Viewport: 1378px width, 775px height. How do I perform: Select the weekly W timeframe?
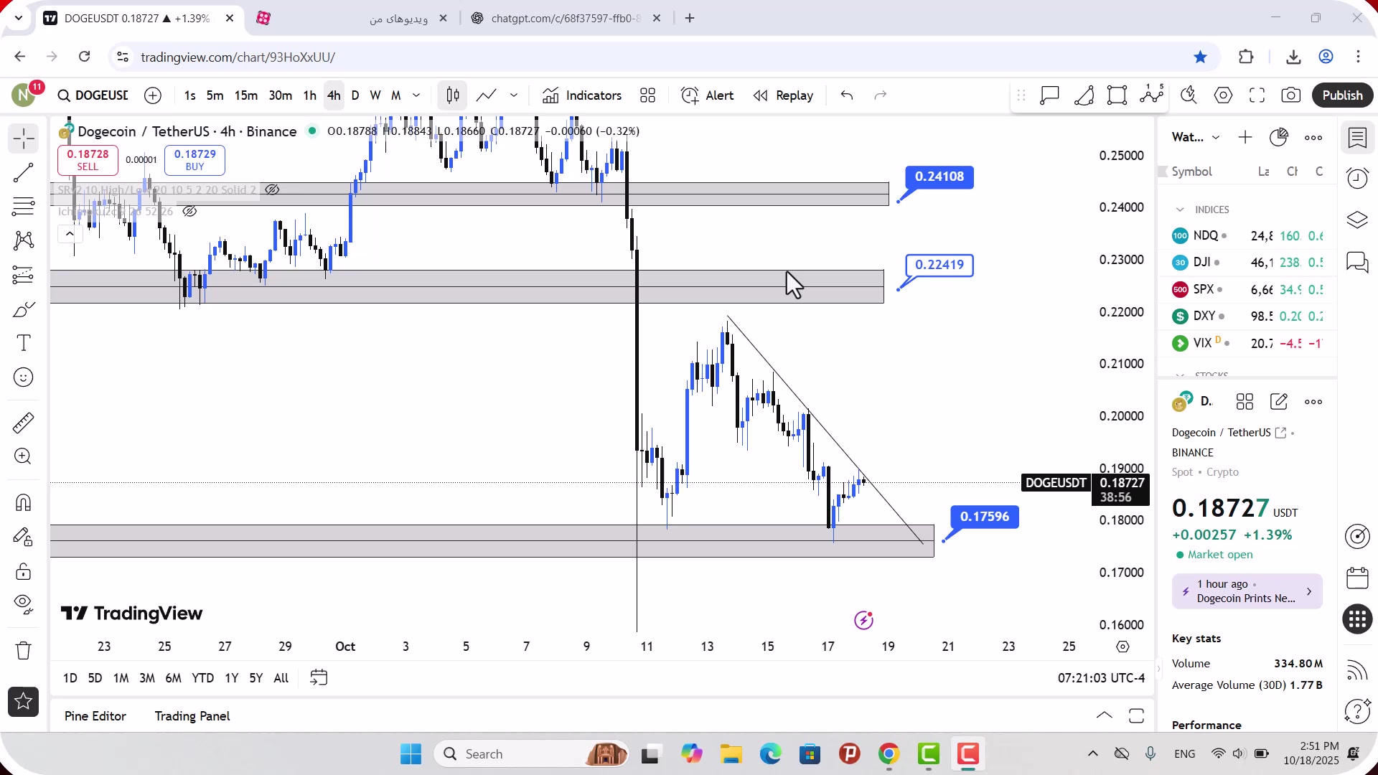pos(375,95)
